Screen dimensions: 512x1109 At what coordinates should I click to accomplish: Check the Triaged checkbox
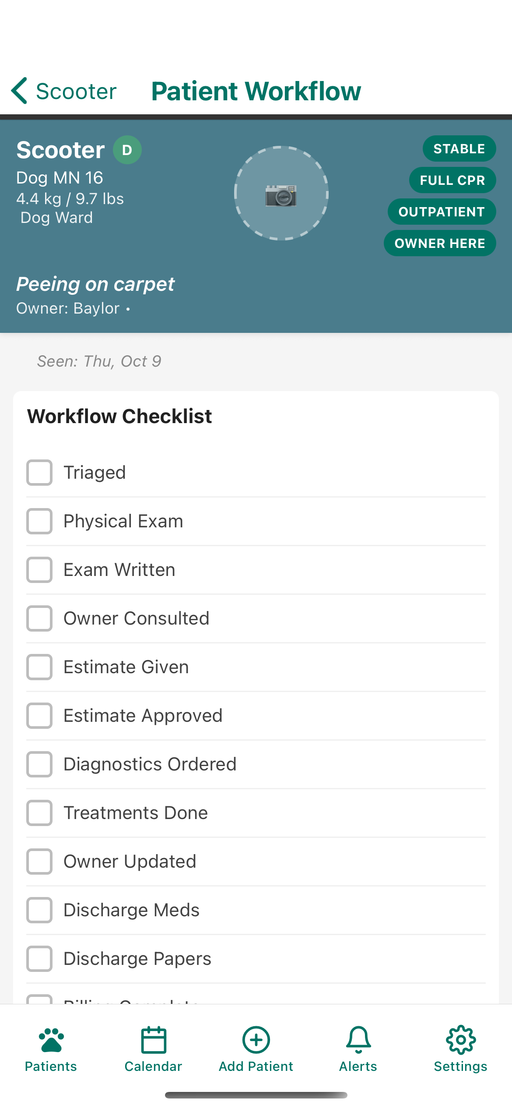[x=39, y=472]
